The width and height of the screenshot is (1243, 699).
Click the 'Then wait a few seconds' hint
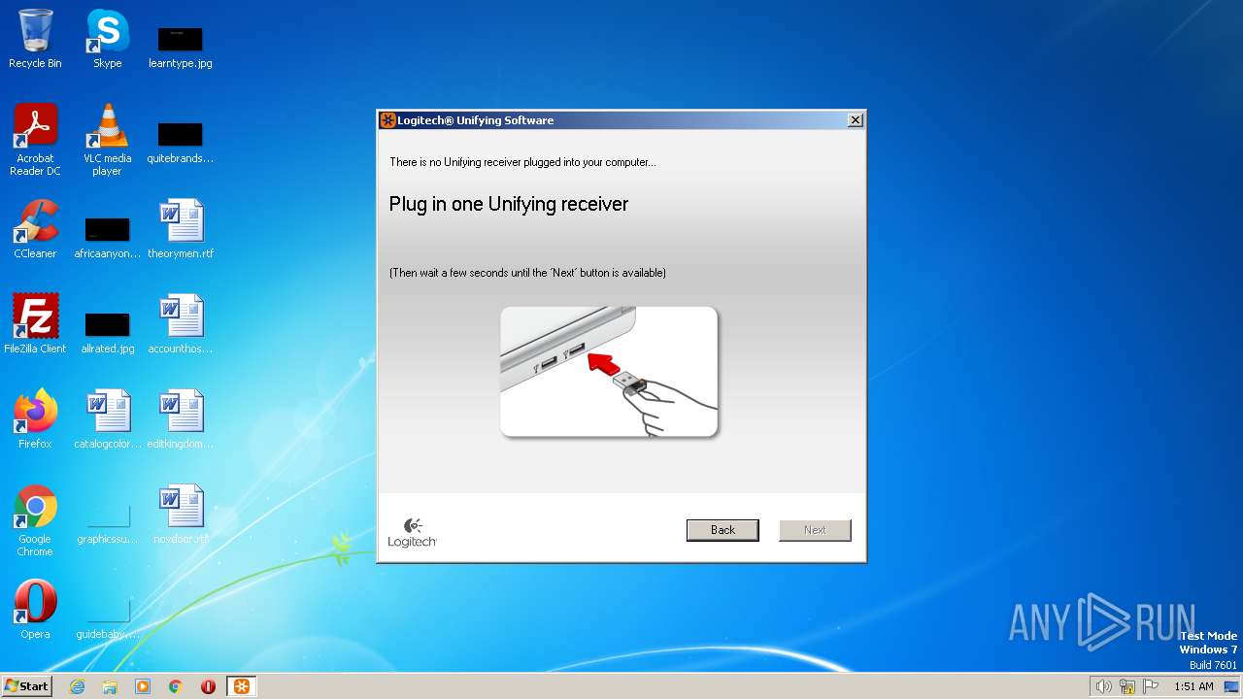point(527,273)
